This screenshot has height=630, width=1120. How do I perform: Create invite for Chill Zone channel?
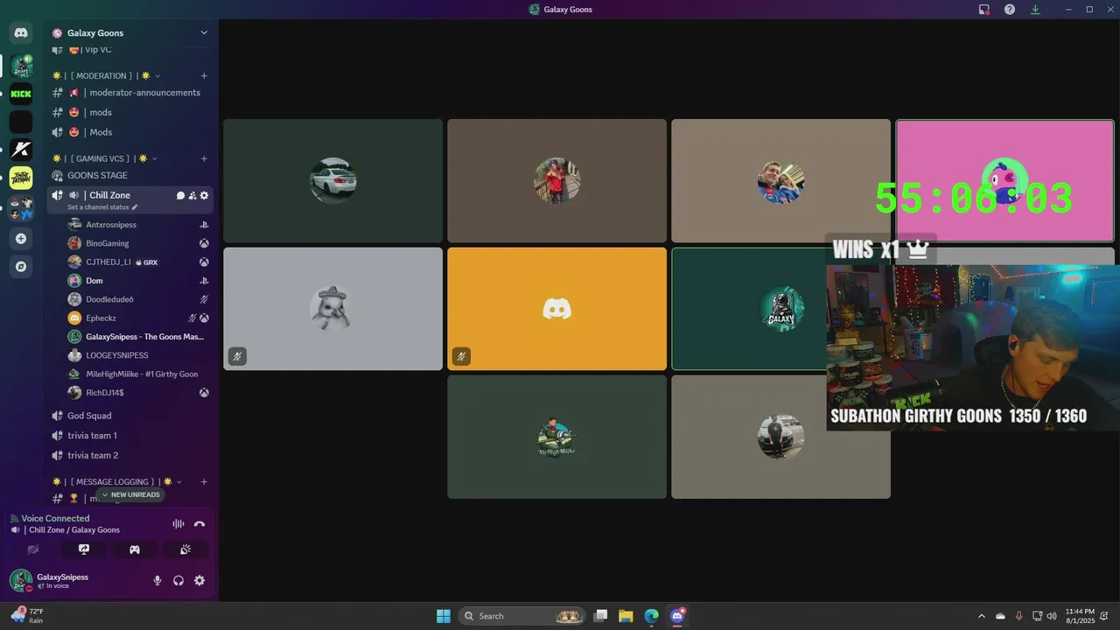coord(192,196)
